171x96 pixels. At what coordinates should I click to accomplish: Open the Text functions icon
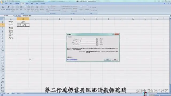[25, 7]
